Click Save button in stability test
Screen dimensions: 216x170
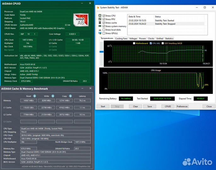click(x=149, y=106)
